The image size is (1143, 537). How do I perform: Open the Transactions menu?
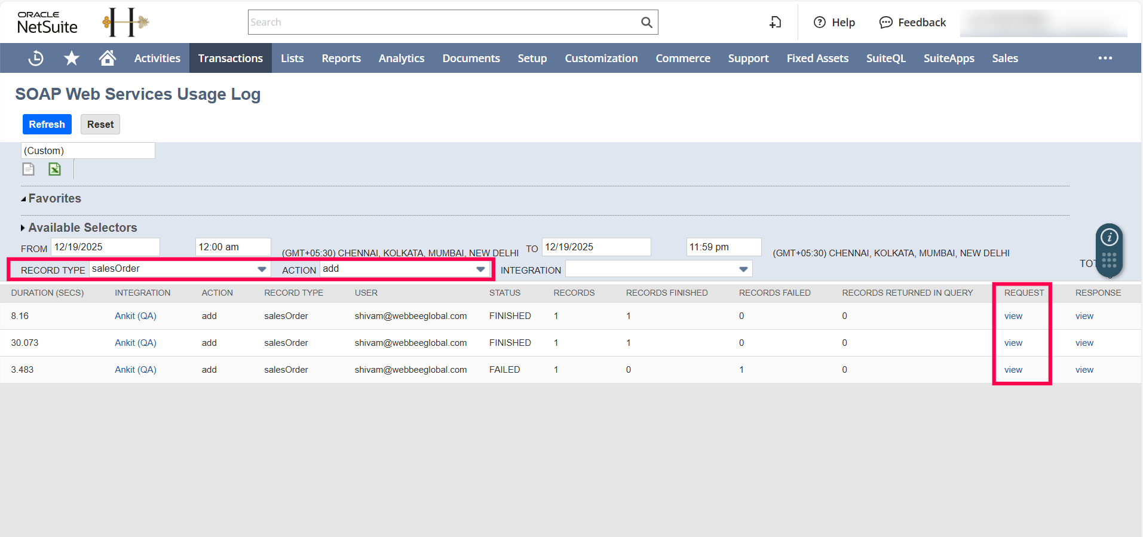(230, 58)
